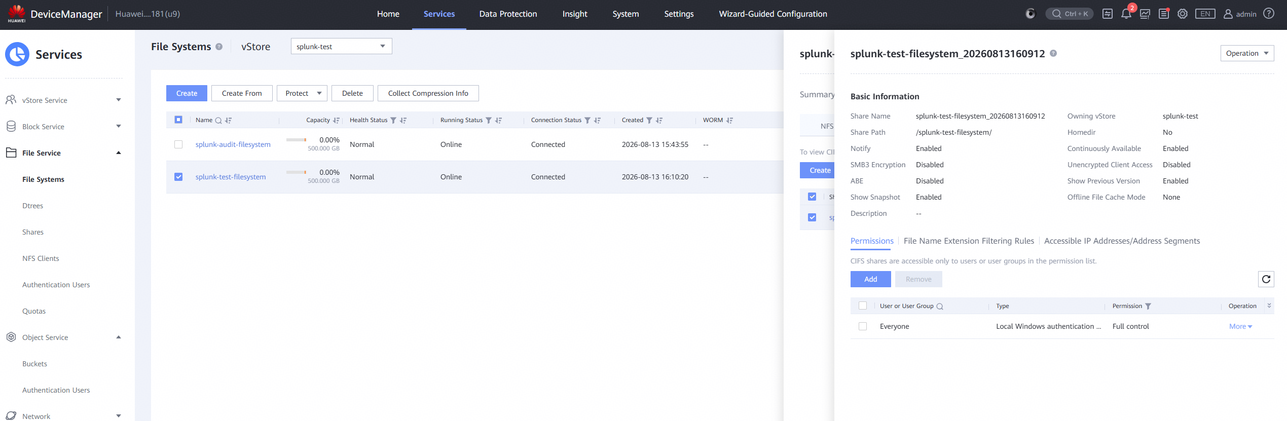Filter the Created column
Viewport: 1287px width, 421px height.
(x=649, y=121)
